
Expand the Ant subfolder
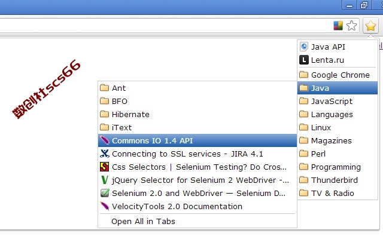[197, 88]
